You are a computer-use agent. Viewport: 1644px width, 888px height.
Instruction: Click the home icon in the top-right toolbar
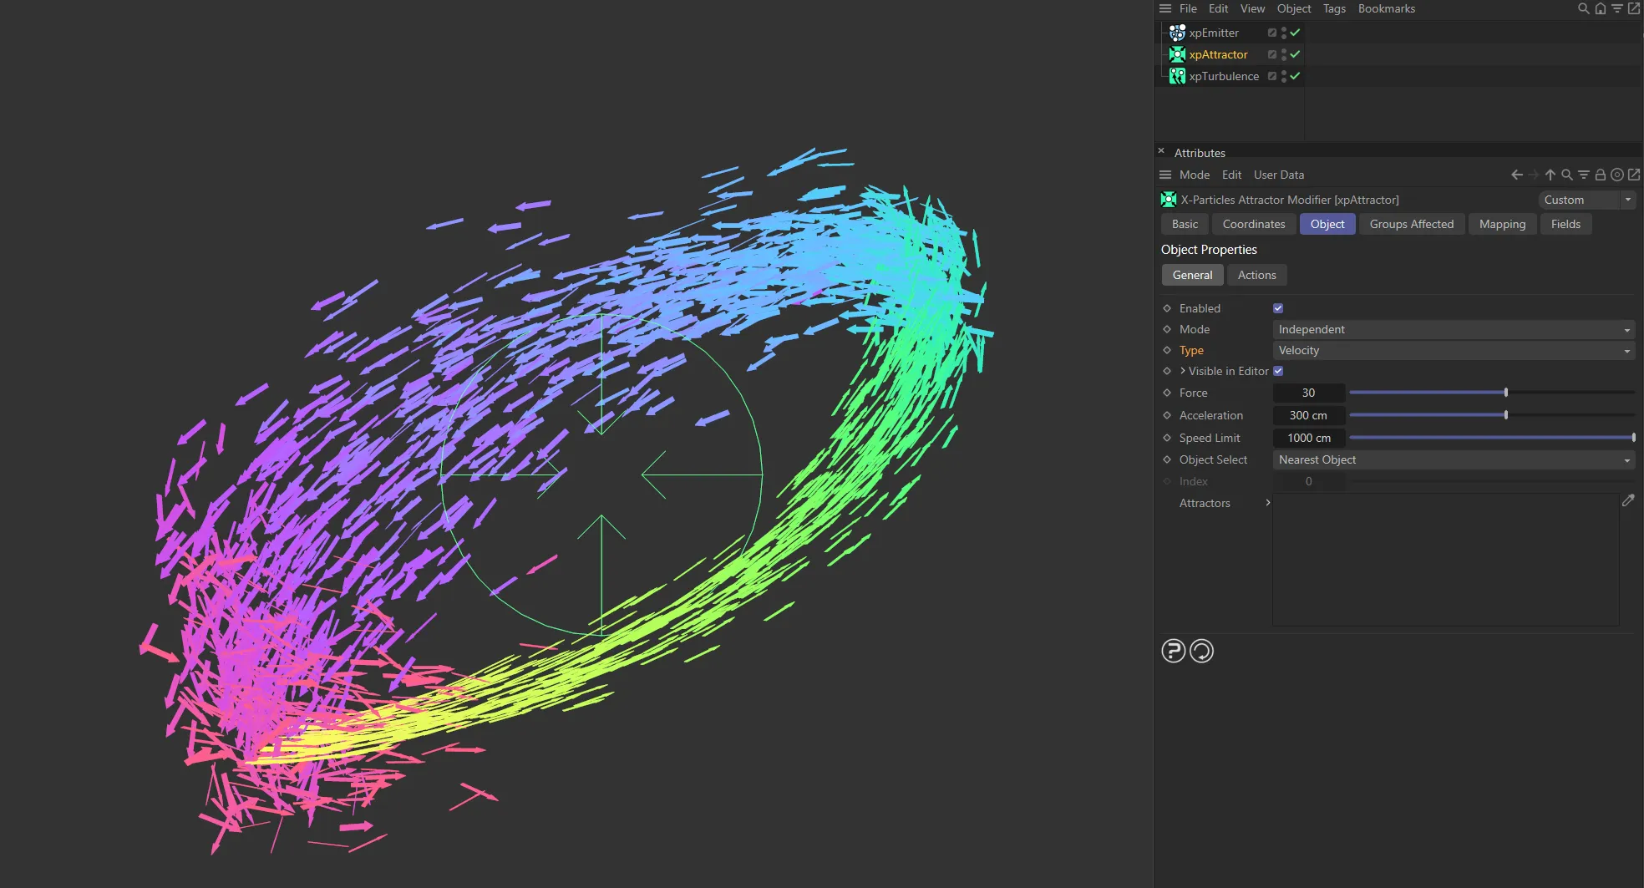click(1600, 8)
